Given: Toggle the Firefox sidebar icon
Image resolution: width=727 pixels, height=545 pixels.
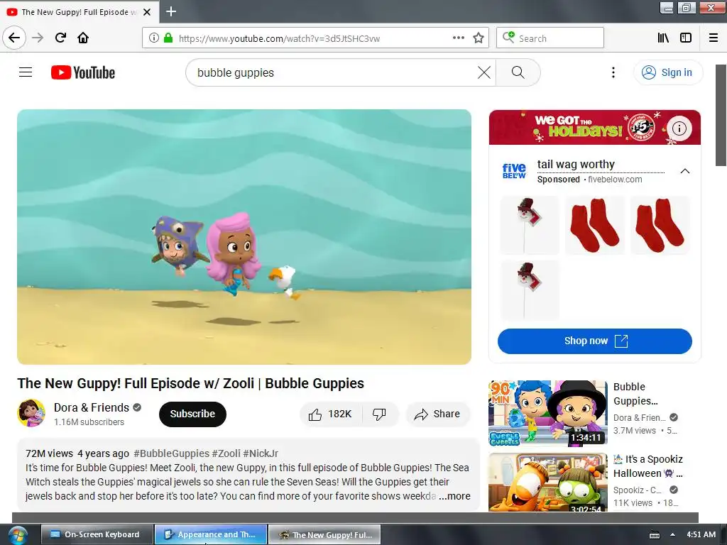Looking at the screenshot, I should pyautogui.click(x=686, y=38).
